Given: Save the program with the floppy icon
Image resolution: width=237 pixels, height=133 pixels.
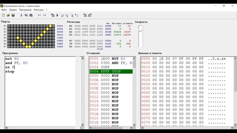Looking at the screenshot, I should point(13,15).
